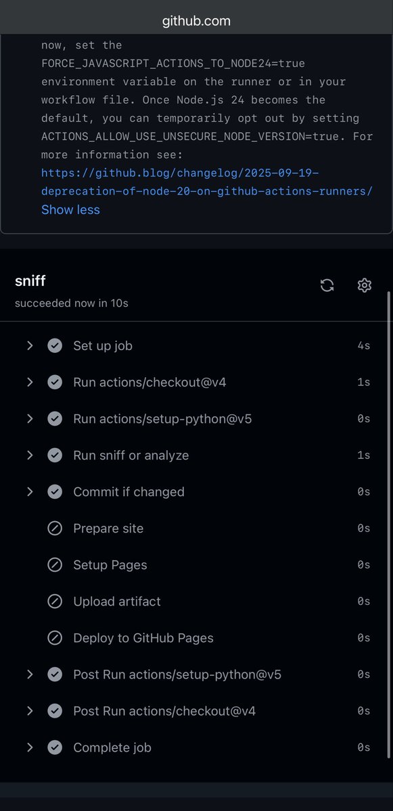Click the 1s duration for Run sniff or analyze

(x=364, y=456)
